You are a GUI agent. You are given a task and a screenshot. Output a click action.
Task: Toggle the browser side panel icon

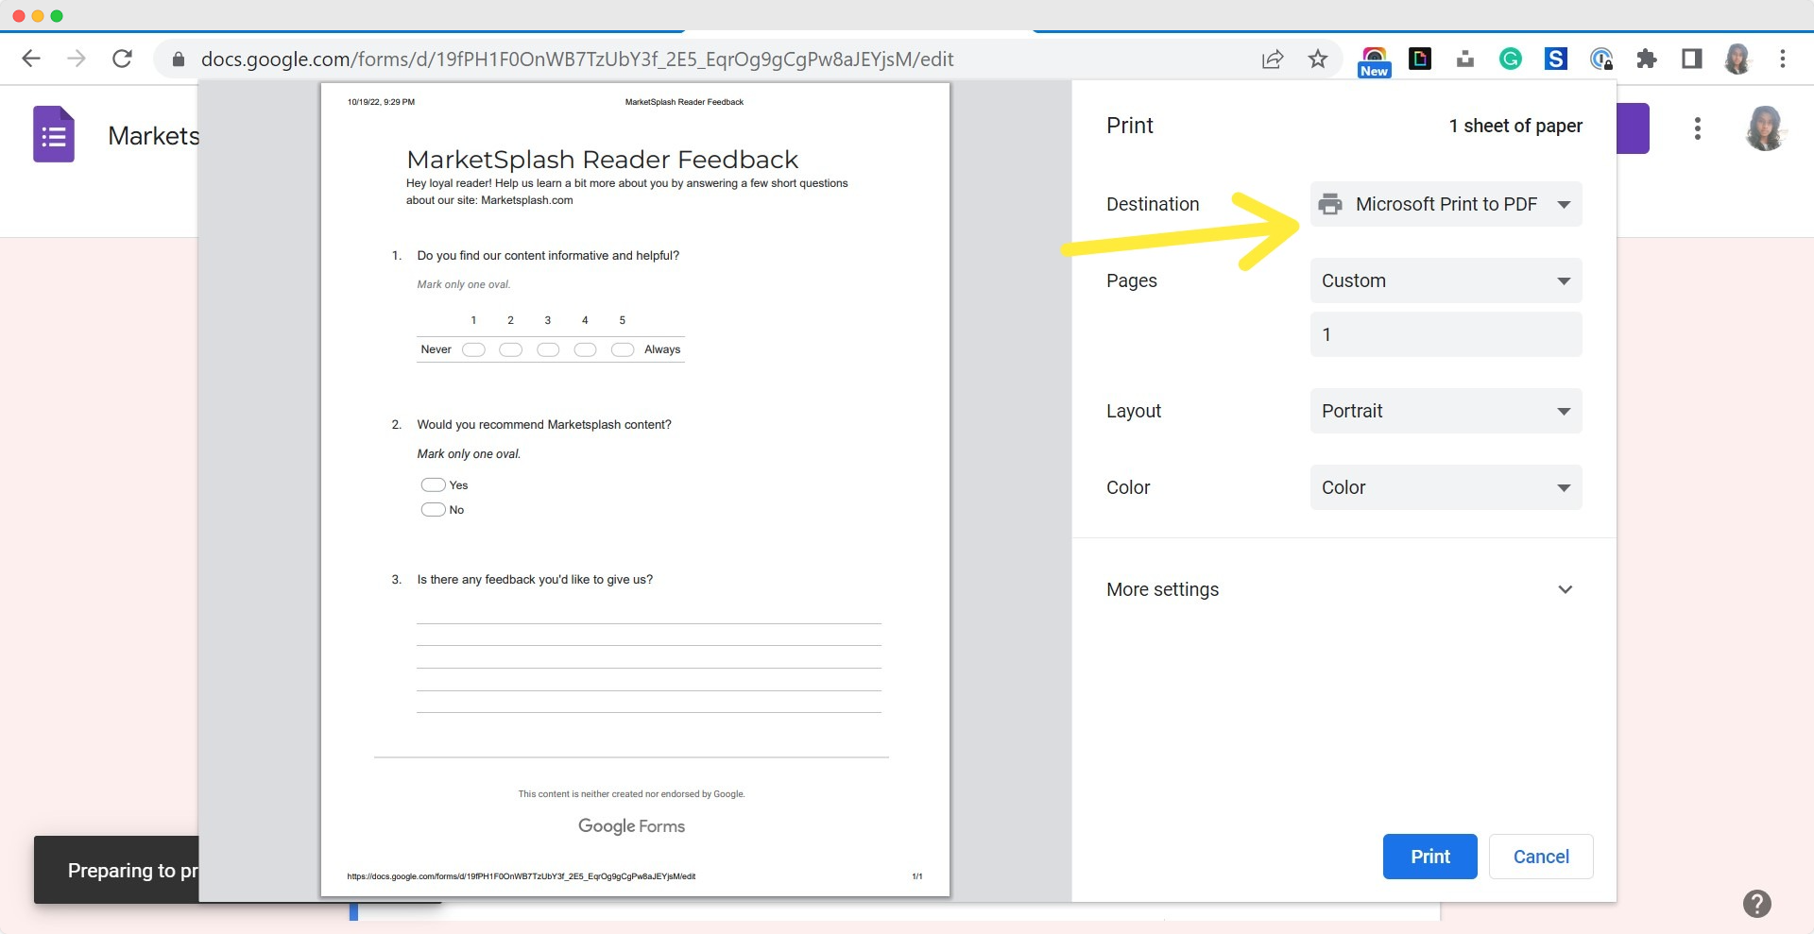(1692, 59)
